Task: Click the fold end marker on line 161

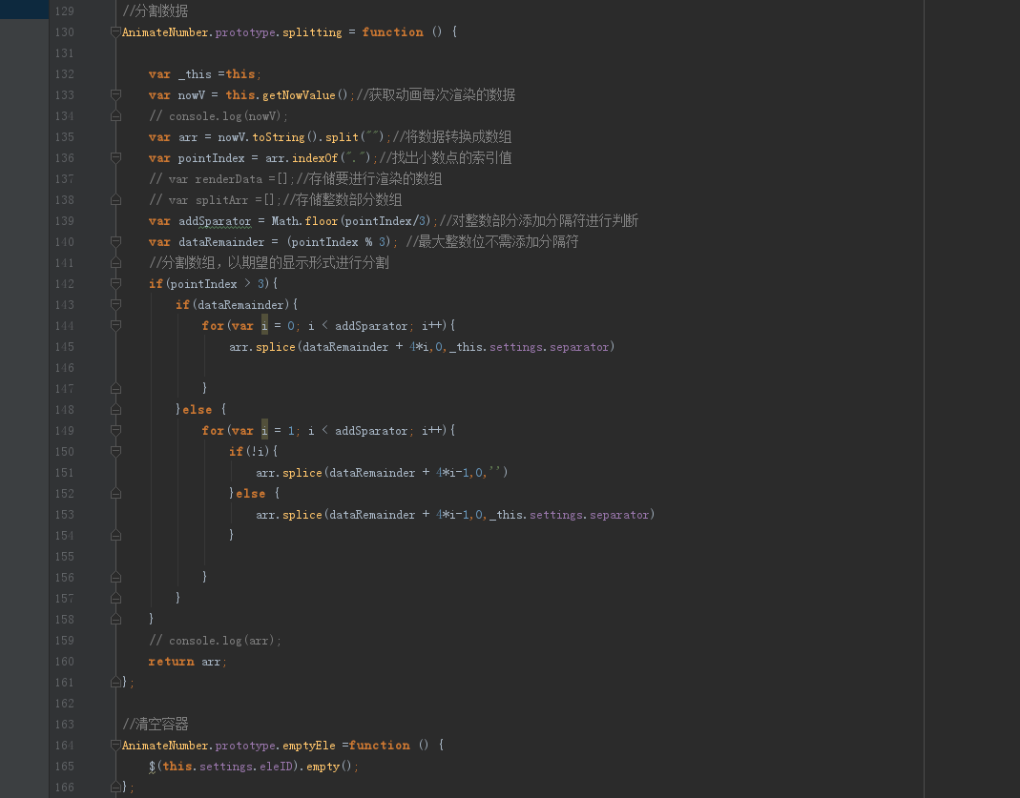Action: point(115,683)
